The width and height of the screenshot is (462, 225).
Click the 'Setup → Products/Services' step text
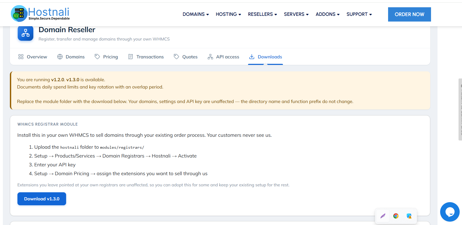tap(115, 156)
